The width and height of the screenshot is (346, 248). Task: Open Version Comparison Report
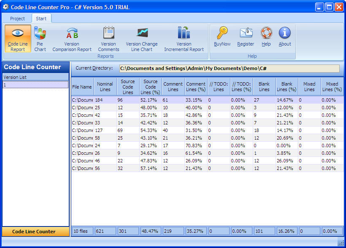(72, 38)
